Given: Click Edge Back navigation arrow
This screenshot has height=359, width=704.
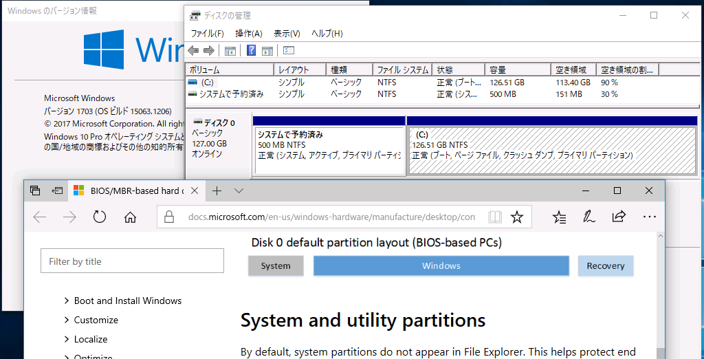Looking at the screenshot, I should [40, 217].
